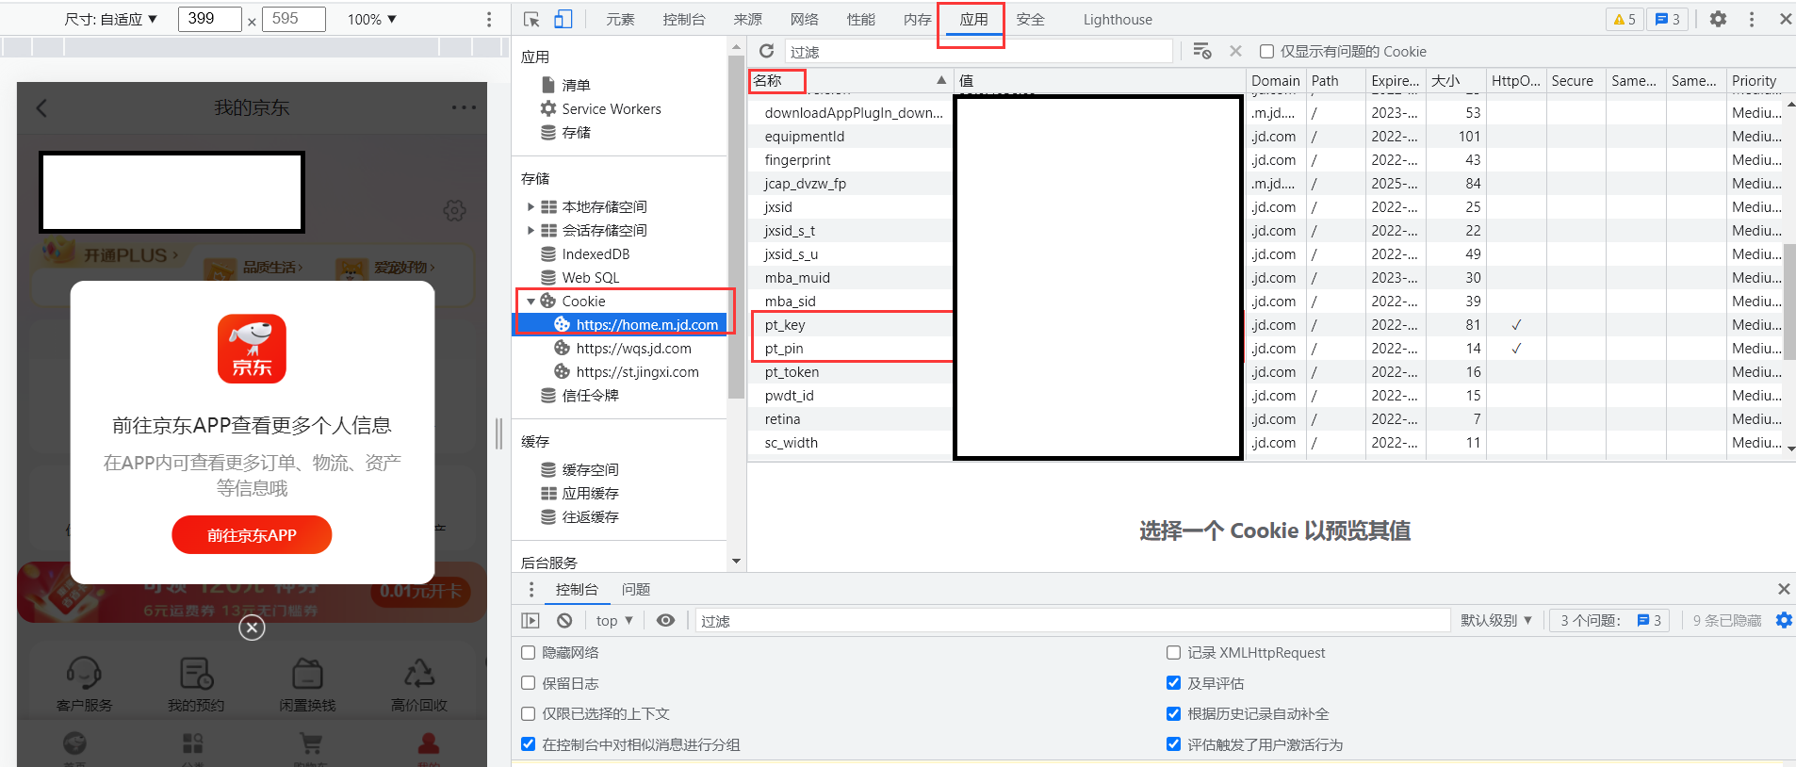The height and width of the screenshot is (767, 1796).
Task: Uncheck 及早评估 checkbox
Action: [x=1173, y=683]
